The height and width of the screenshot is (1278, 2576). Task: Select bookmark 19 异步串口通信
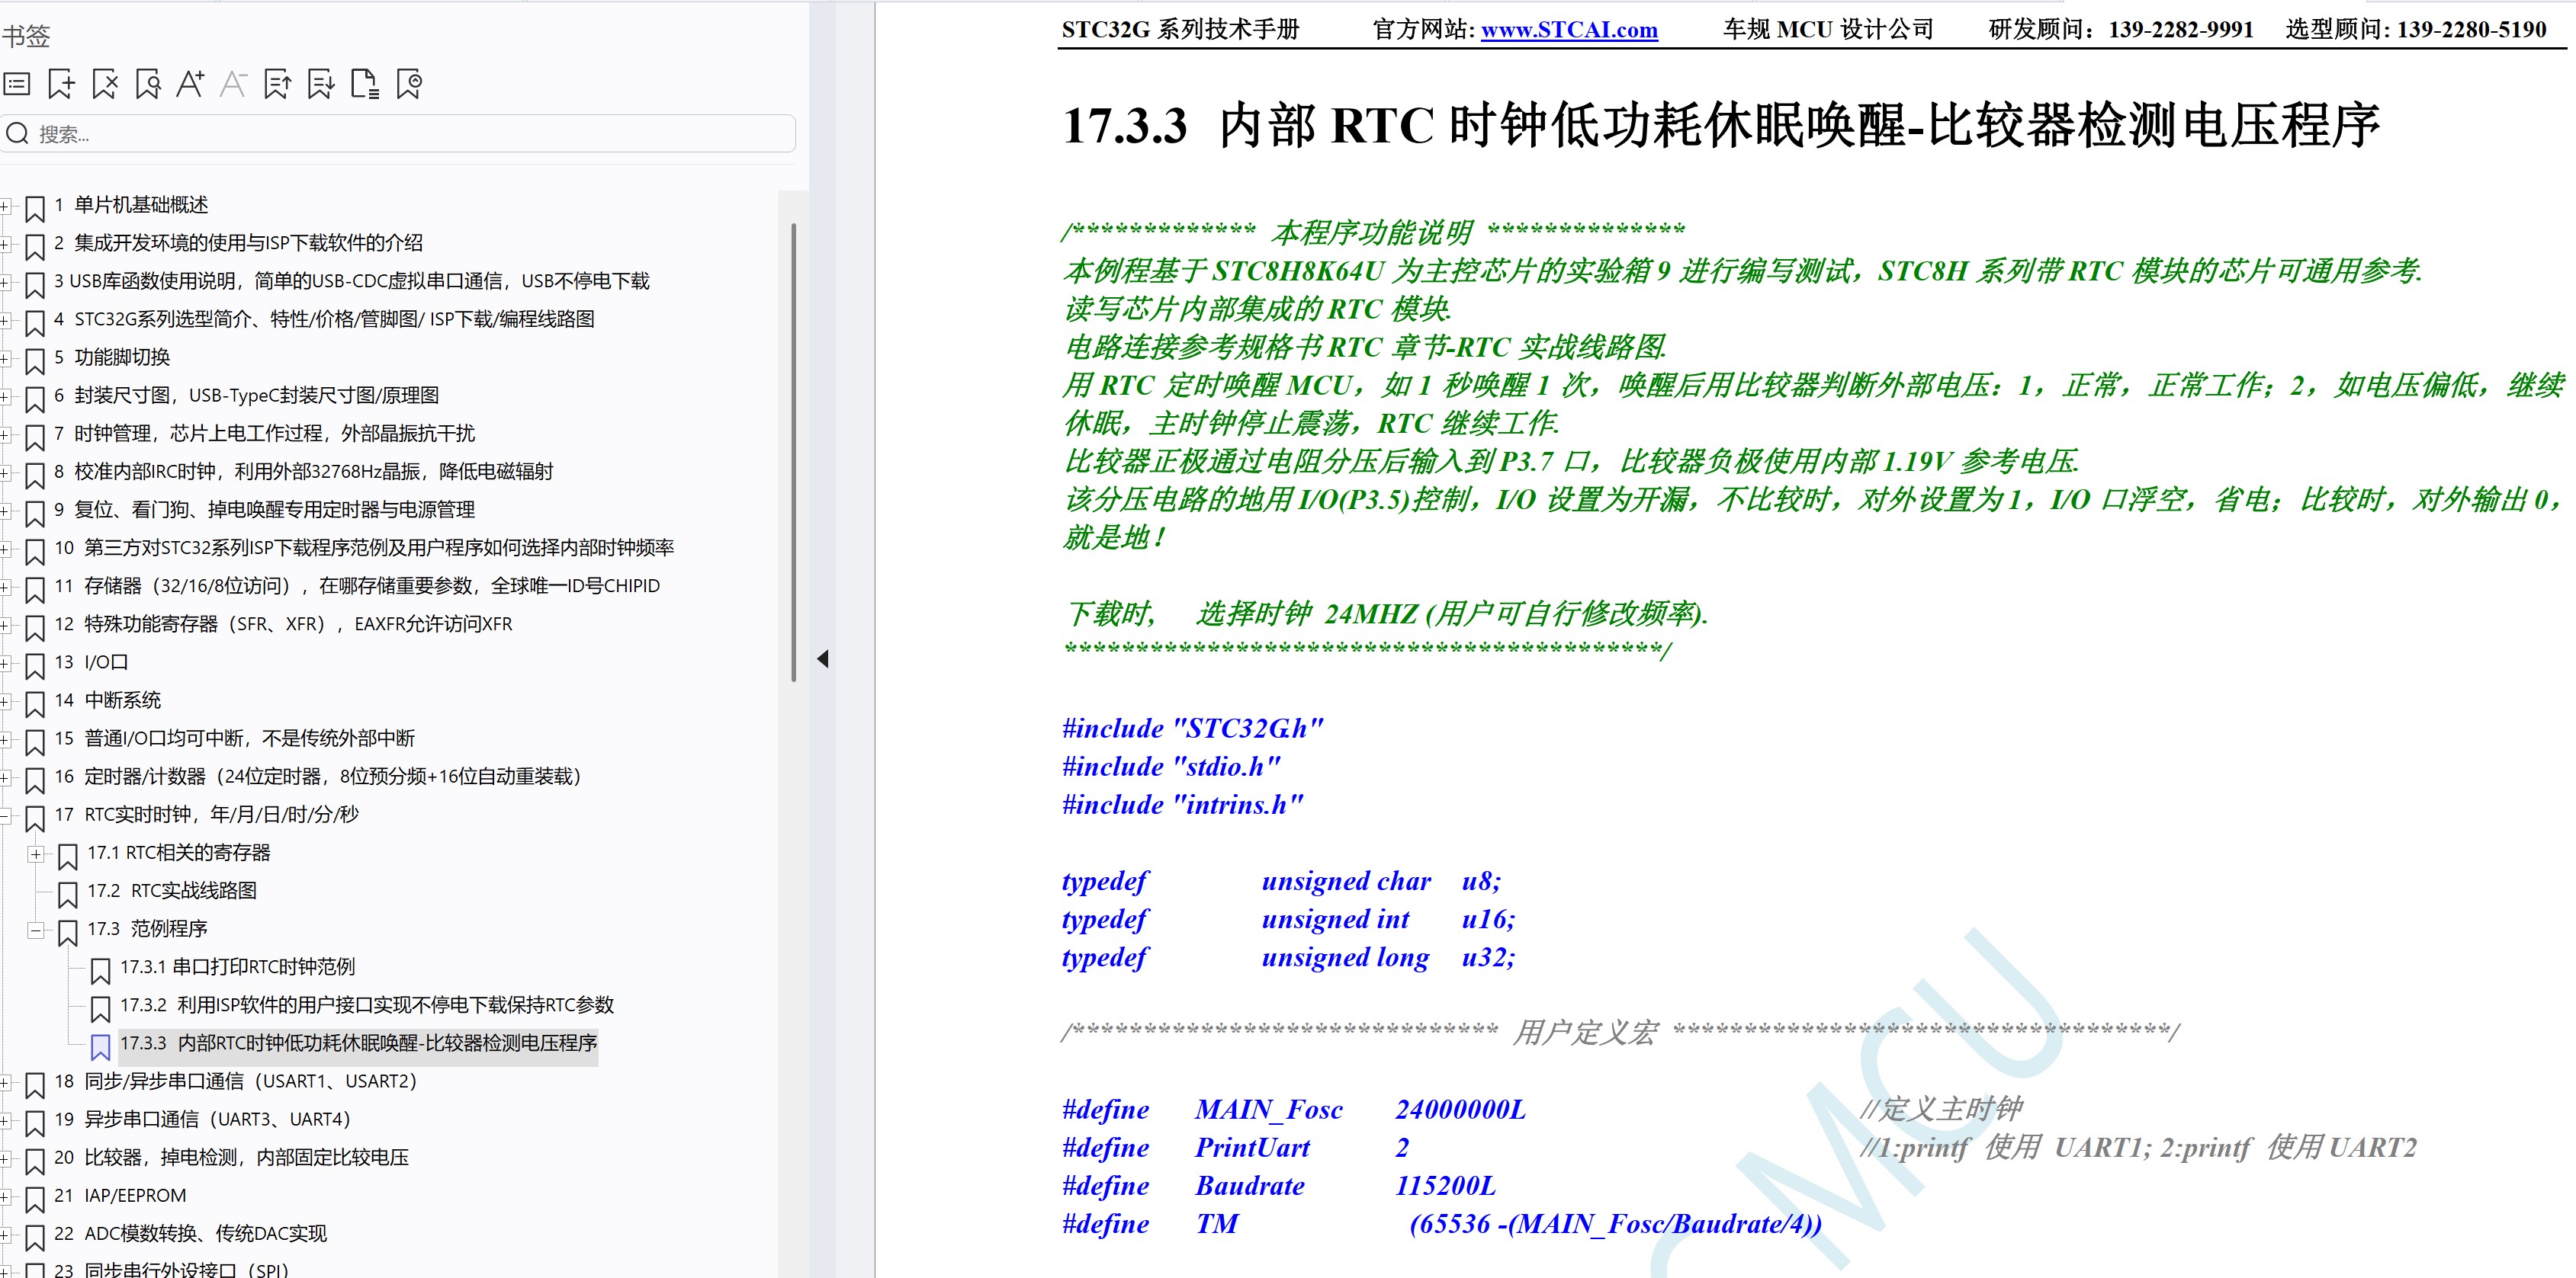(x=202, y=1119)
